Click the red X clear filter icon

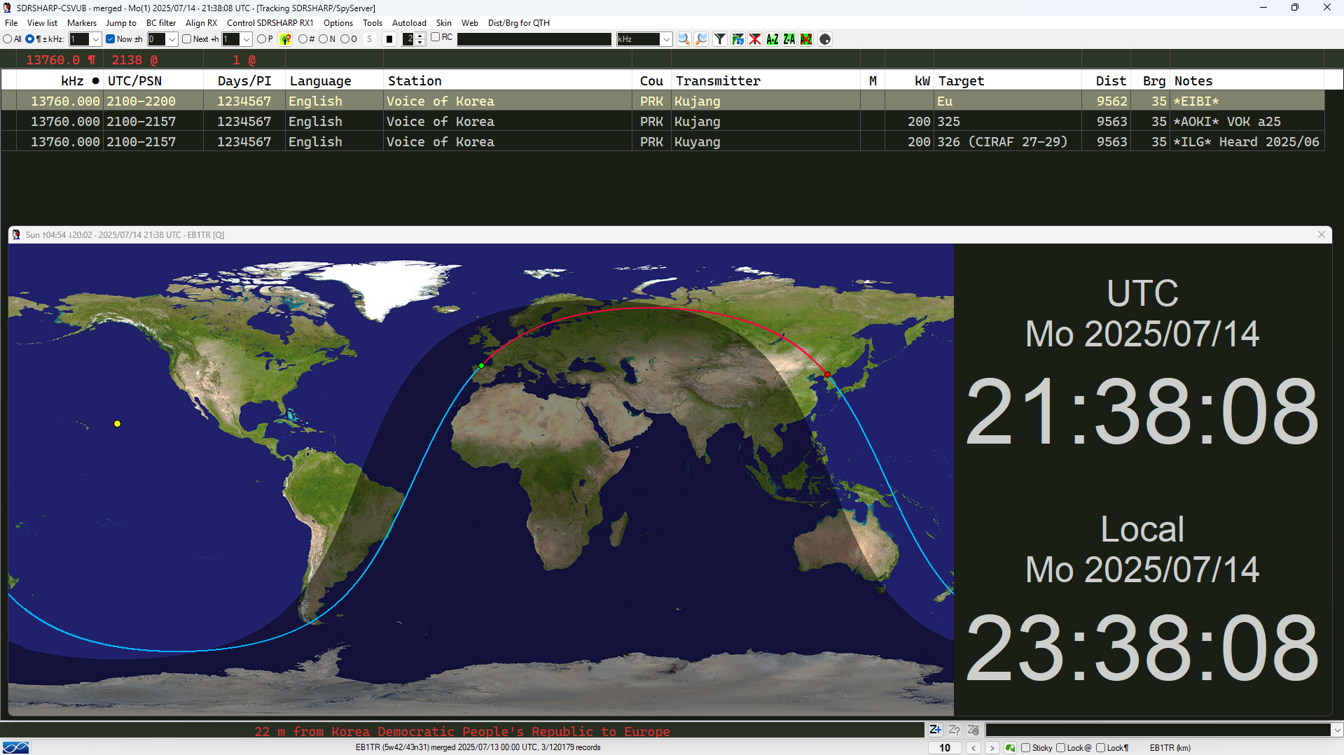[755, 39]
